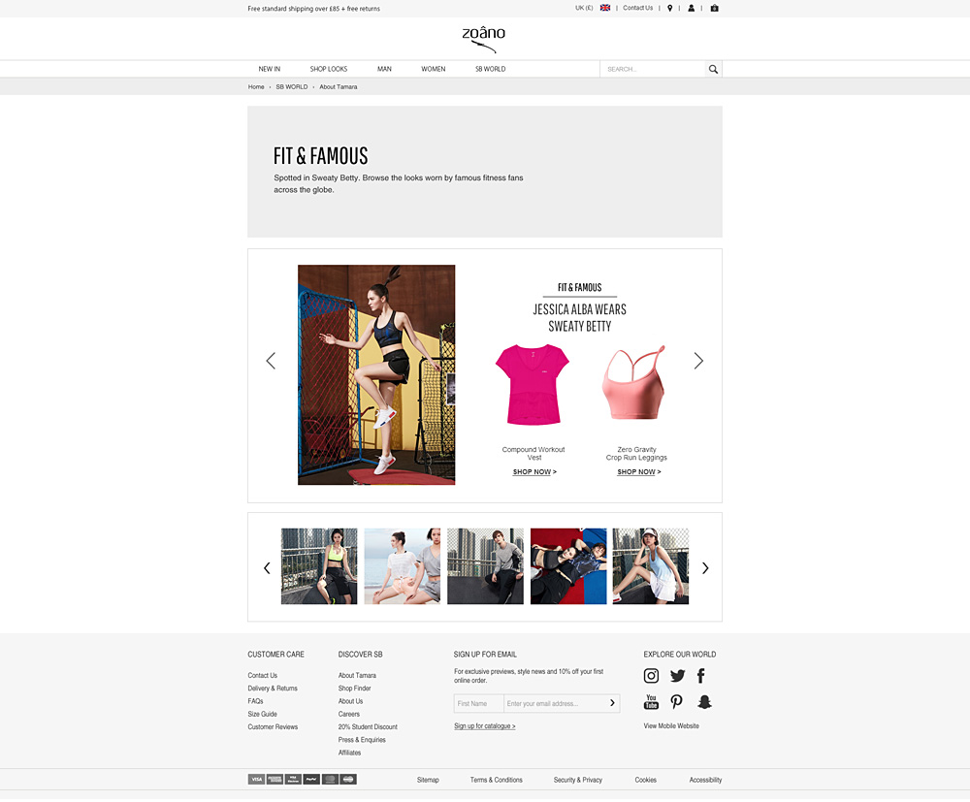Screen dimensions: 970x802
Task: Open the Cookies link
Action: [x=645, y=780]
